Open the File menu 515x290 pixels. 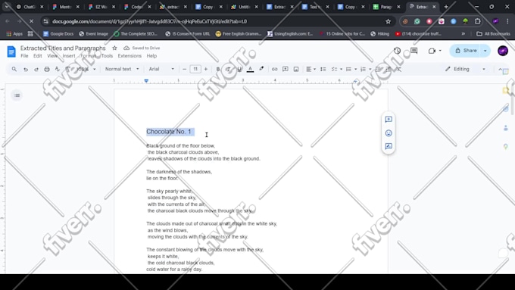pyautogui.click(x=25, y=56)
